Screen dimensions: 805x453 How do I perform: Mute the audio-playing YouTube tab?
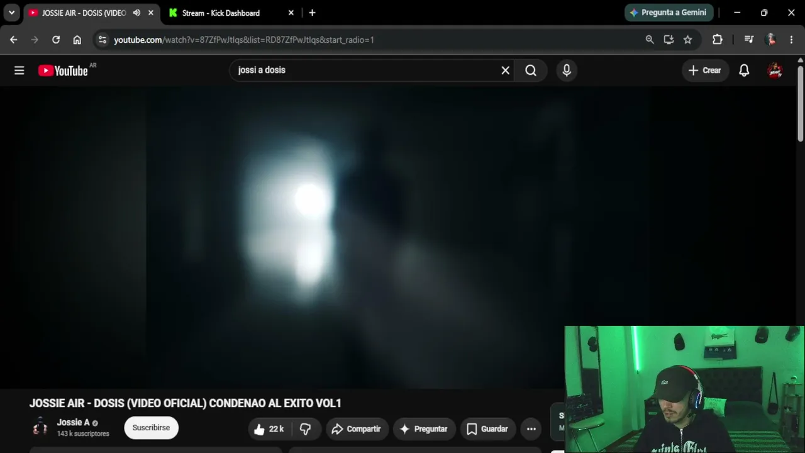coord(136,13)
